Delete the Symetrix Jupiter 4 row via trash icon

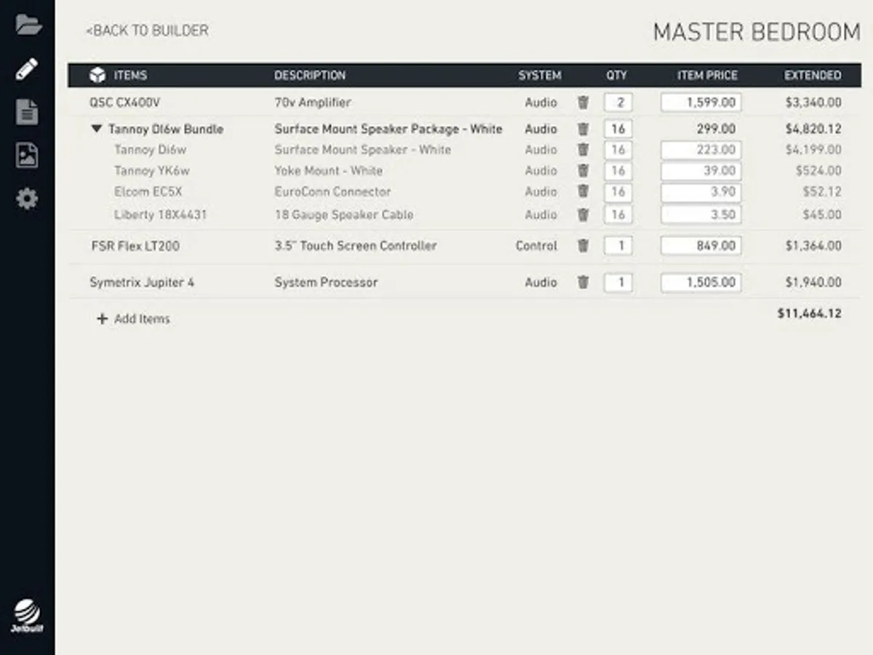point(583,282)
